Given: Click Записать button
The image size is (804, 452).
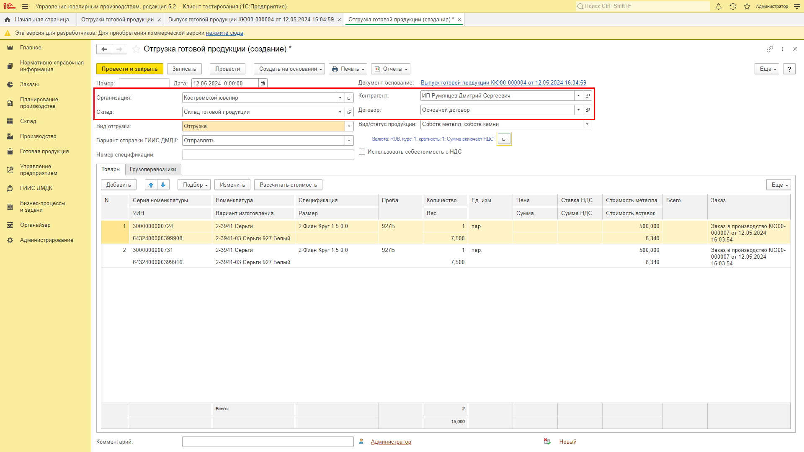Looking at the screenshot, I should coord(184,69).
